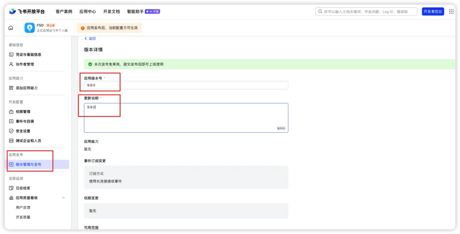Click the FSD app avatar icon
Screen dimensions: 460x234
point(29,28)
